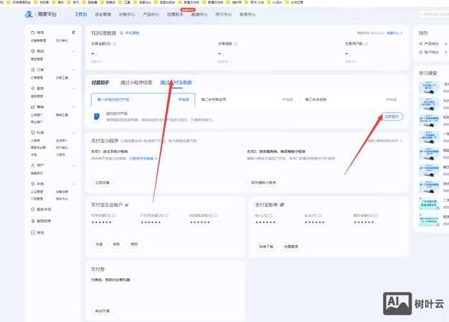The image size is (449, 322).
Task: Click the blue 签约支付产品 document icon
Action: pos(97,117)
